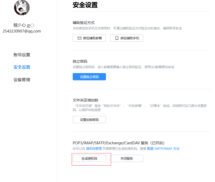
Task: Click the envelope icon in 绑定辅助邮箱
Action: (79, 38)
